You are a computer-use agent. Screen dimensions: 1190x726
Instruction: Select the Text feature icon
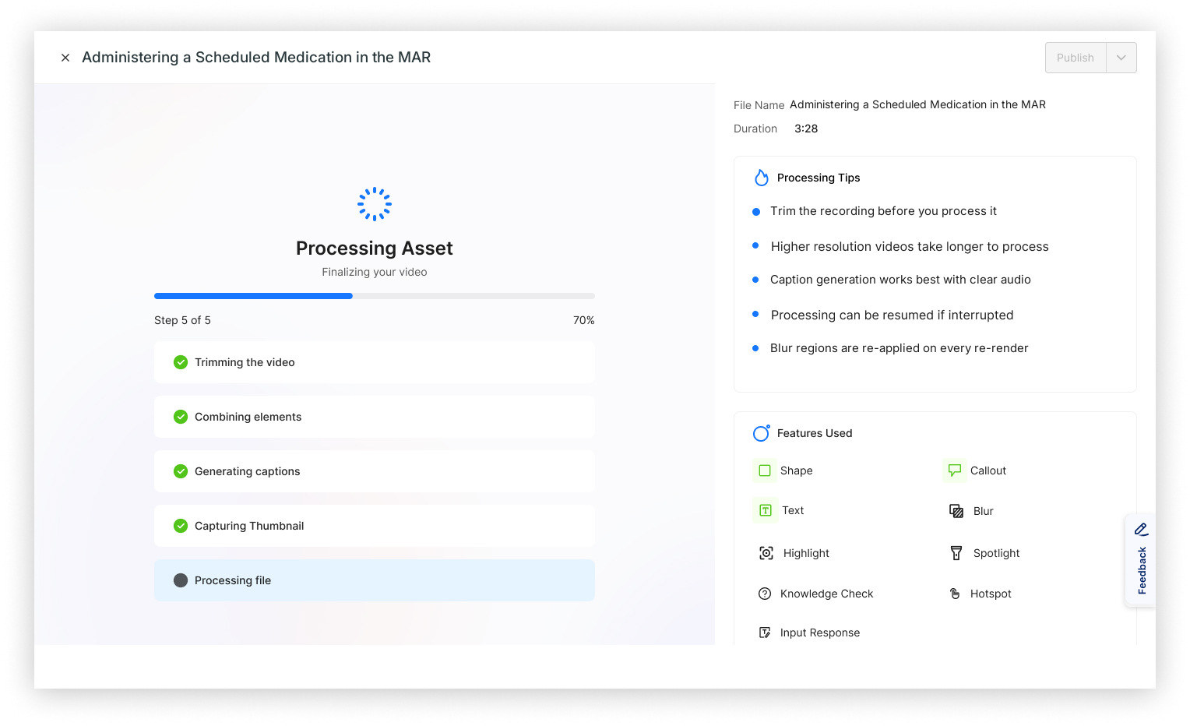tap(766, 510)
